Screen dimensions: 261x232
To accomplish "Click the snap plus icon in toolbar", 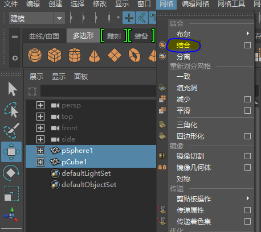I will coord(129,18).
